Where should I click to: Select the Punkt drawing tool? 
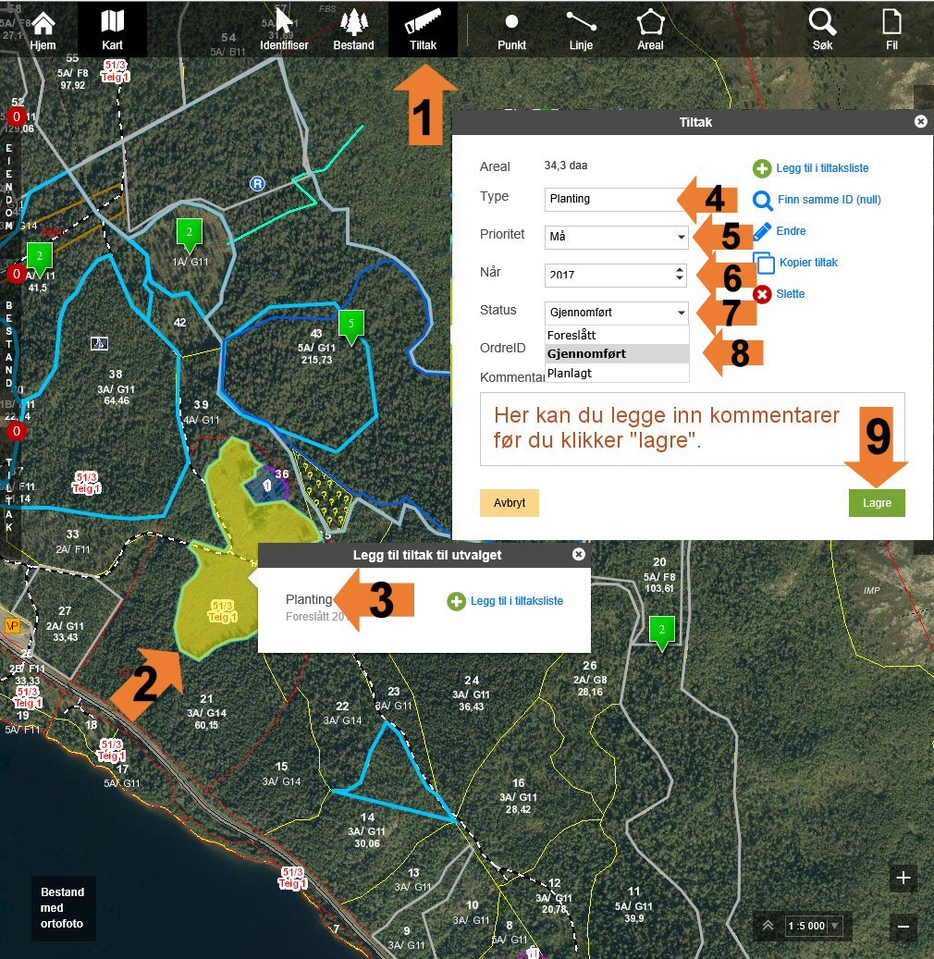tap(511, 29)
